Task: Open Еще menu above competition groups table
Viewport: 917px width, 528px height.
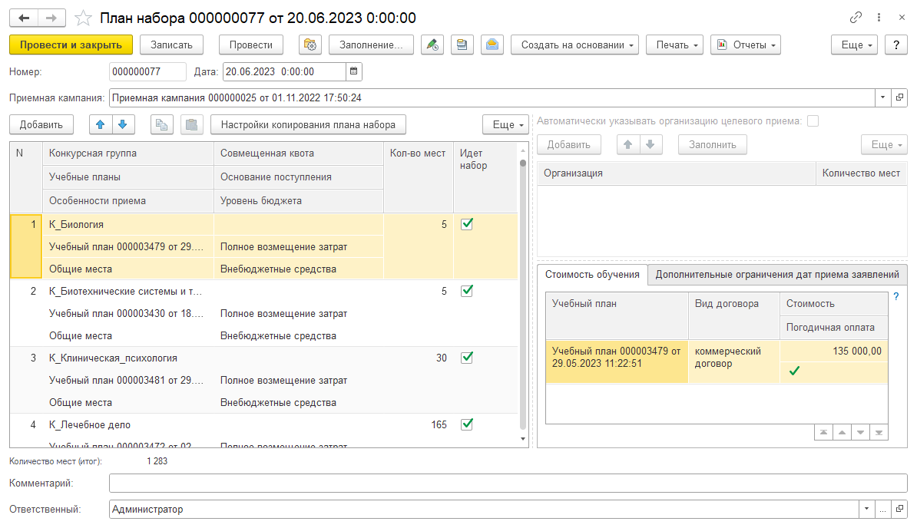Action: click(x=505, y=124)
